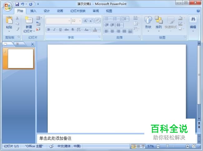Viewport: 203px width, 151px height.
Task: Open the shape fill color menu
Action: [181, 18]
